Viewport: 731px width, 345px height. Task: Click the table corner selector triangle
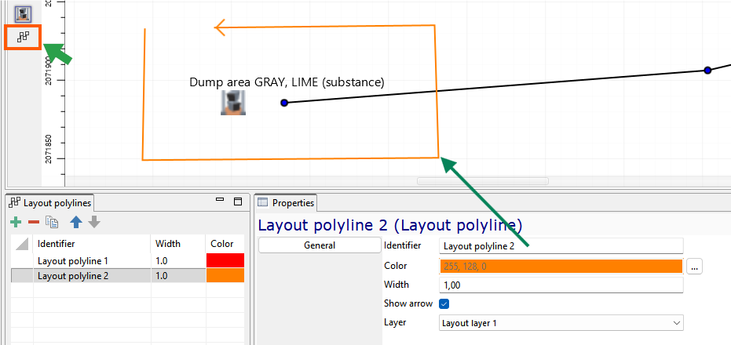22,244
